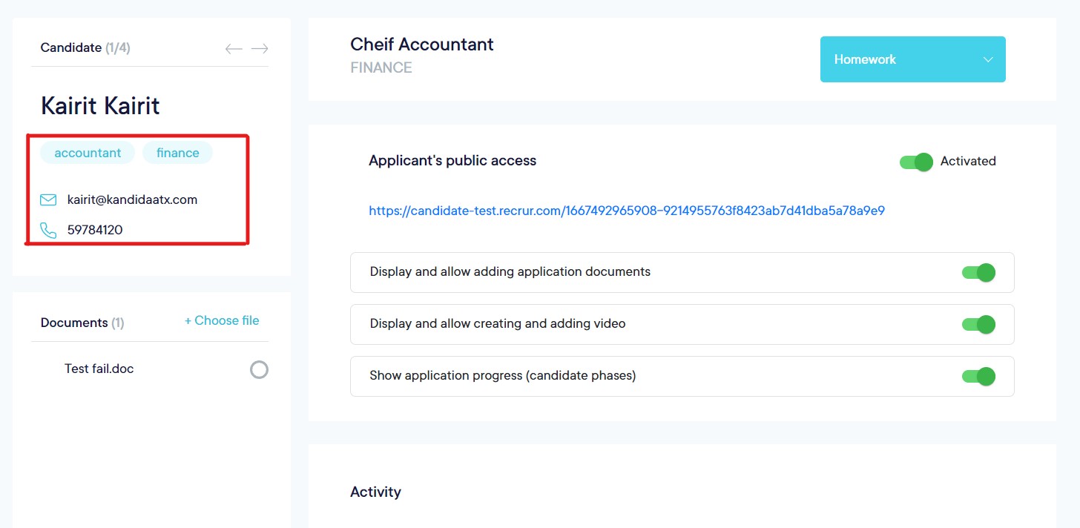Click the phone handset icon

tap(48, 231)
